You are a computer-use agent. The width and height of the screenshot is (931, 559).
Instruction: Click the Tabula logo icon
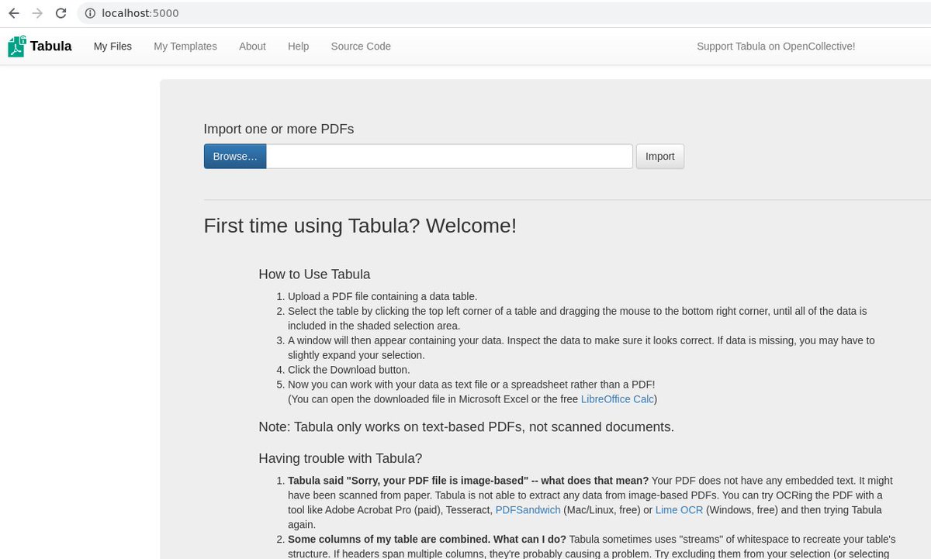[x=16, y=46]
